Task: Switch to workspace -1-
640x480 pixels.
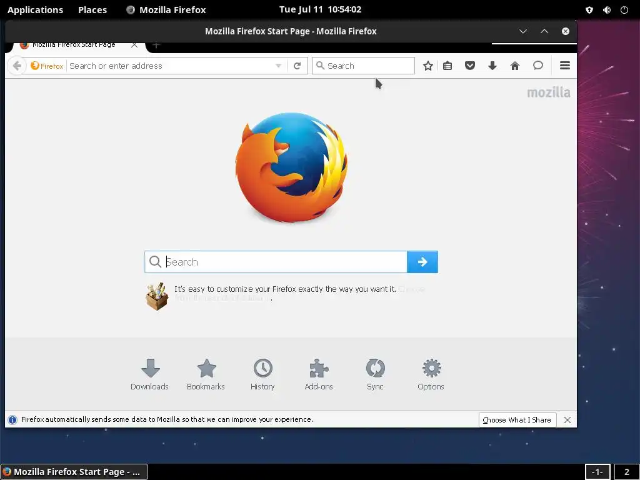Action: (x=597, y=472)
